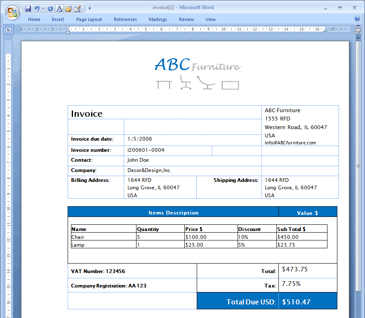Open the Review tab
Viewport: 365px width, 318px height.
pos(186,19)
